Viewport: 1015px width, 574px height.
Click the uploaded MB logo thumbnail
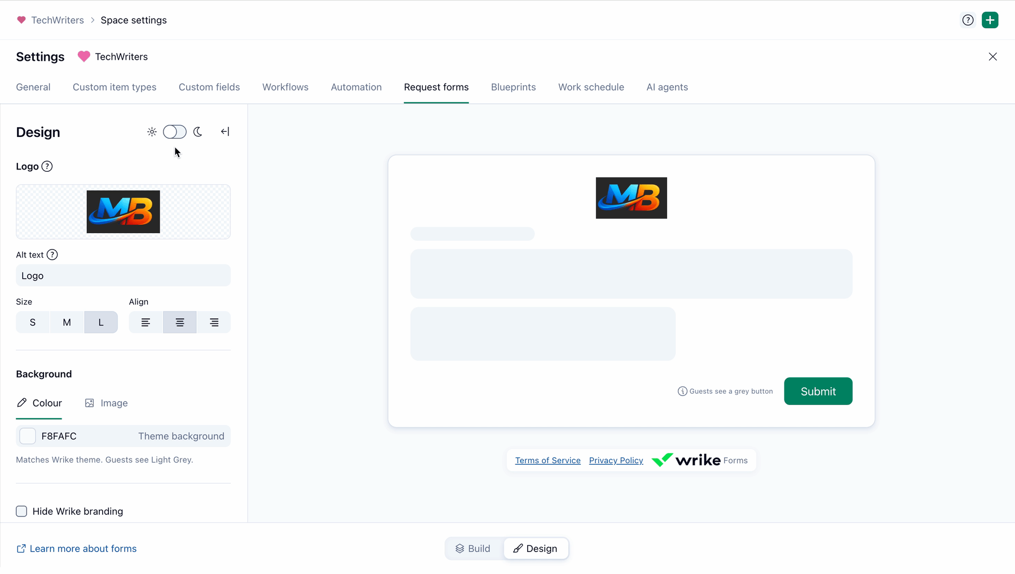click(x=123, y=212)
